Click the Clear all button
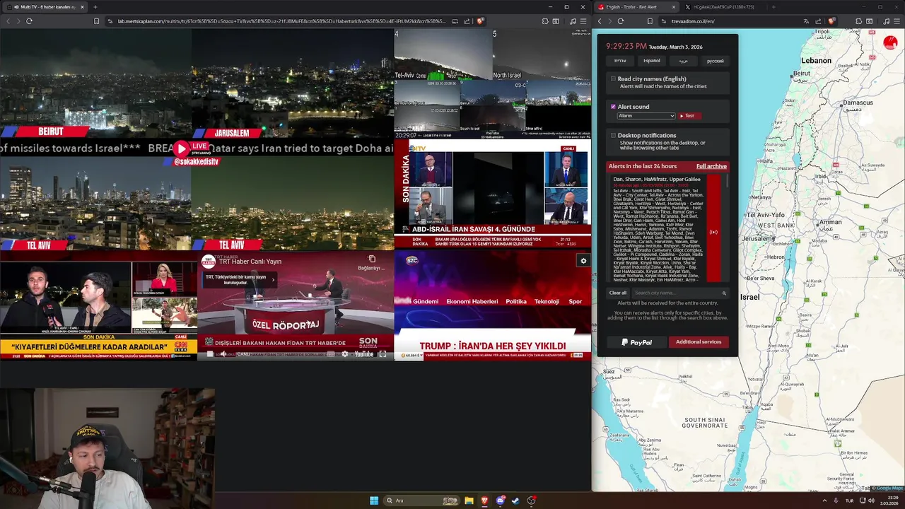905x509 pixels. tap(618, 293)
